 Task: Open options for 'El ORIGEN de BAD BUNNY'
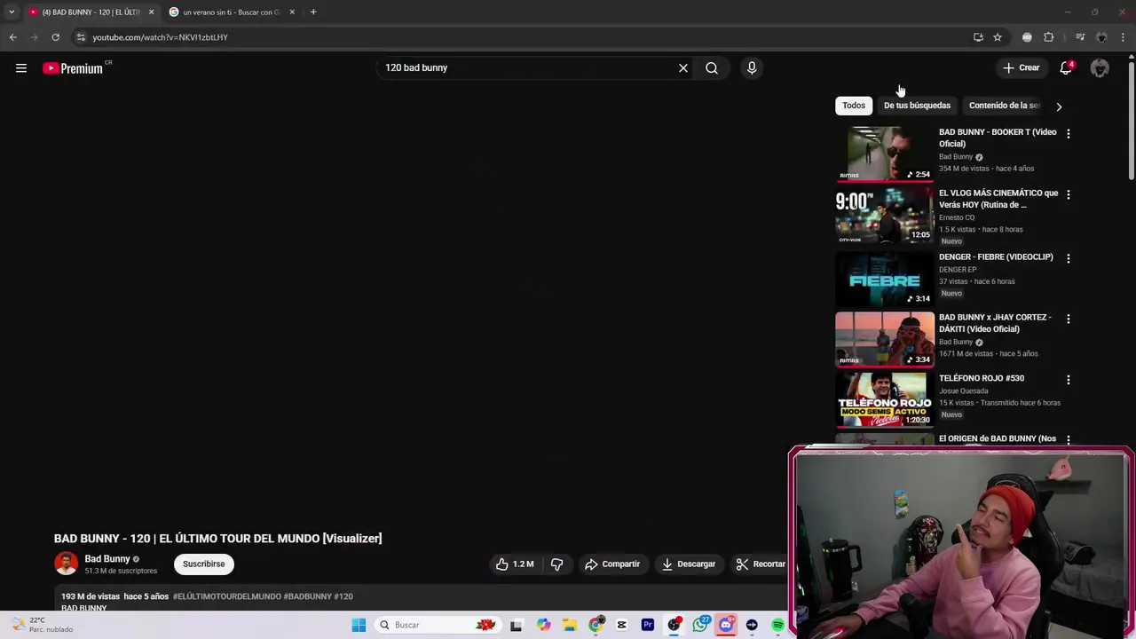coord(1068,439)
